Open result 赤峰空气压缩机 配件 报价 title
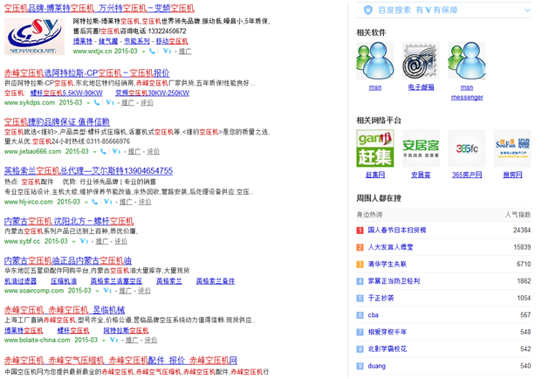Screen dimensions: 549x379 point(120,361)
